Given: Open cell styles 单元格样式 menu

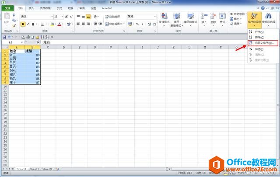Looking at the screenshot, I should click(x=191, y=20).
